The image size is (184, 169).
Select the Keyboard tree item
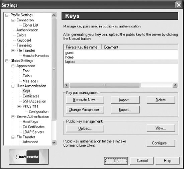(x=24, y=40)
